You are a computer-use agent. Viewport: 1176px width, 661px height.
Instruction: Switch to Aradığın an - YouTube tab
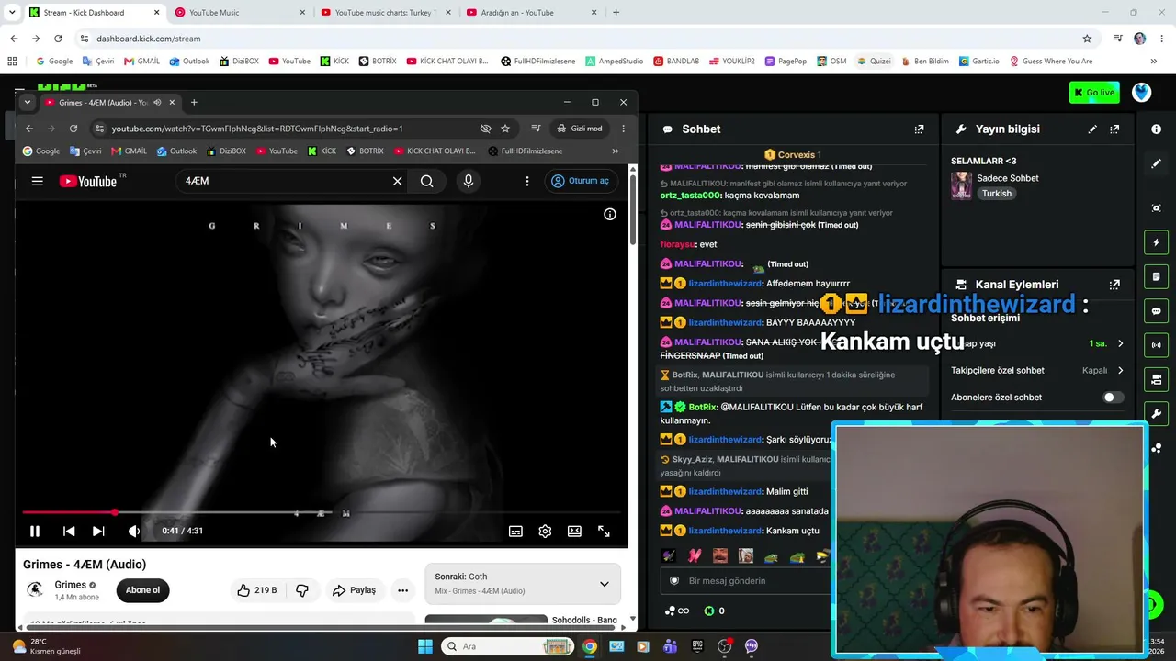[531, 13]
